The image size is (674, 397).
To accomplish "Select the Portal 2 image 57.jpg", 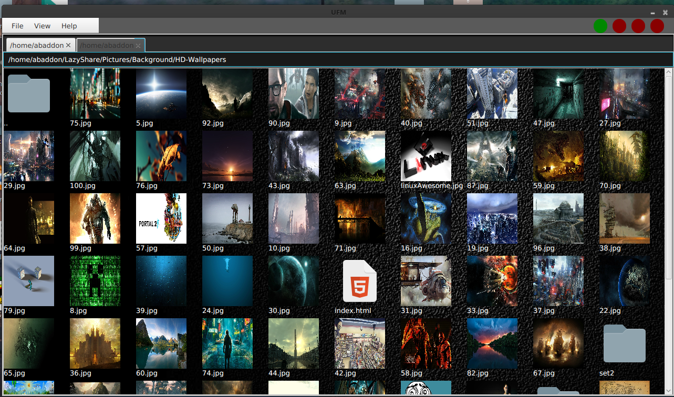I will (x=161, y=218).
